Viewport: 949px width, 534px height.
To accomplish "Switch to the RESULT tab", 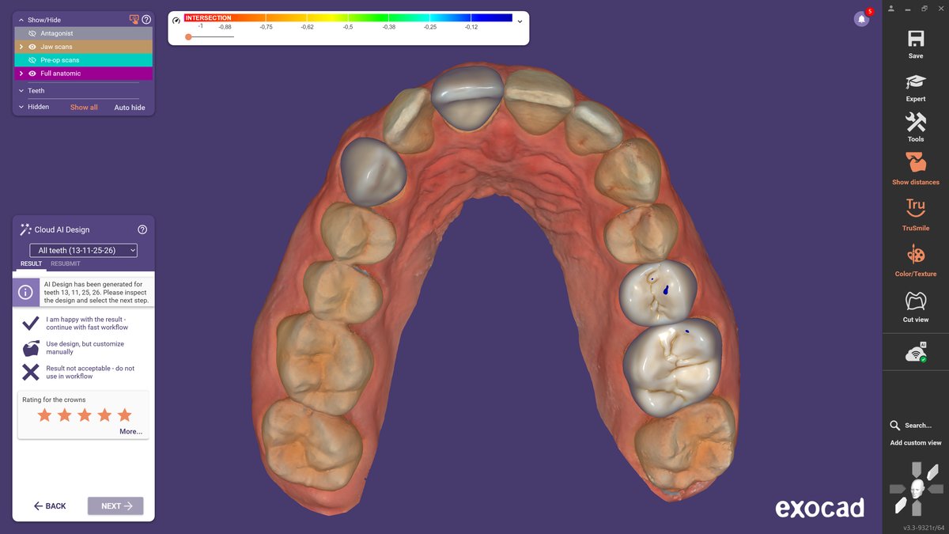I will 31,263.
